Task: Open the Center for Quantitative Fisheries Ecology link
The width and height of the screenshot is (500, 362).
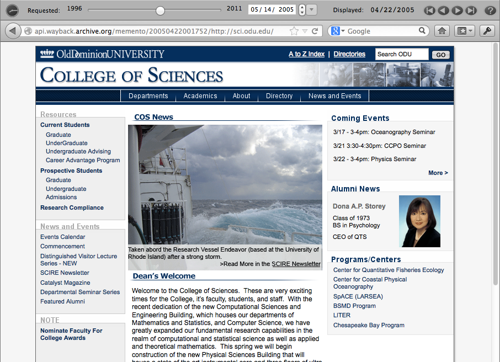Action: [389, 270]
